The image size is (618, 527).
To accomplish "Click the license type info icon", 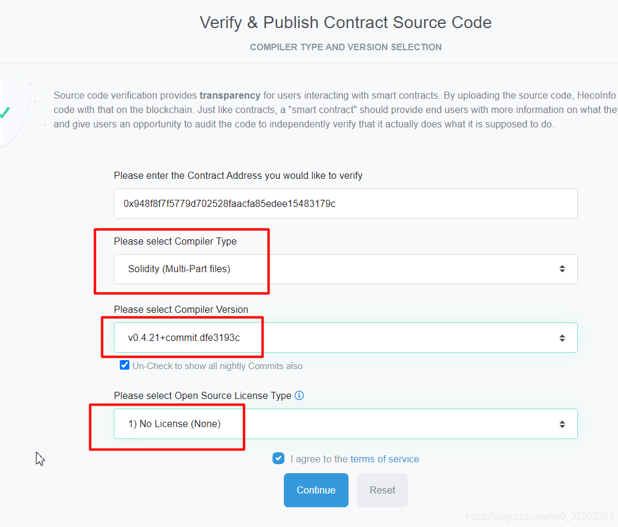I will 299,395.
